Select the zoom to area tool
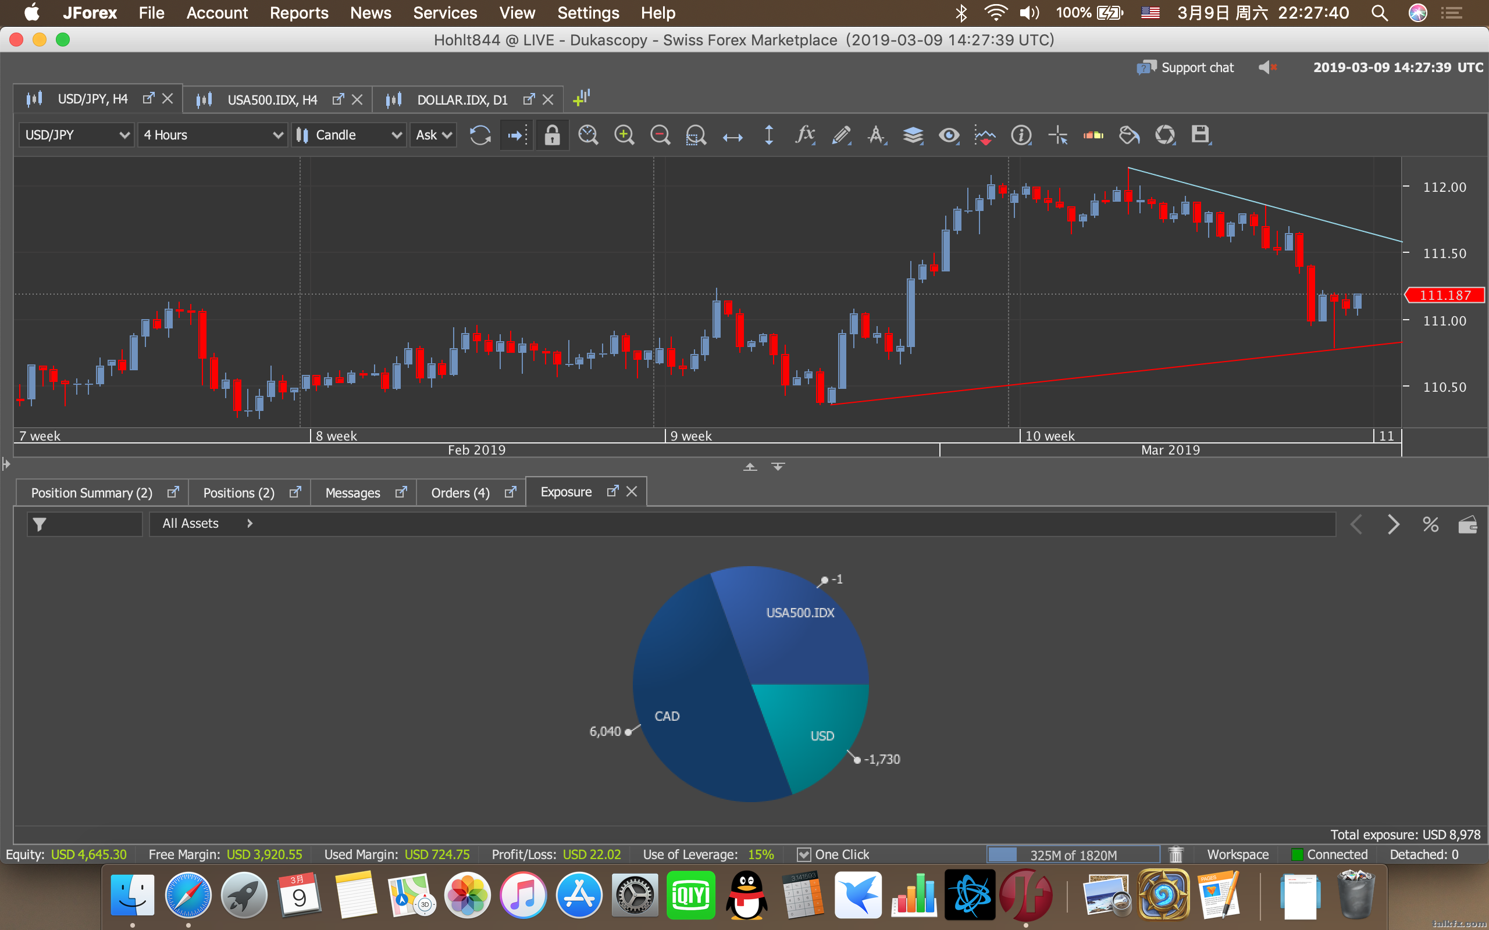This screenshot has height=930, width=1489. [696, 135]
